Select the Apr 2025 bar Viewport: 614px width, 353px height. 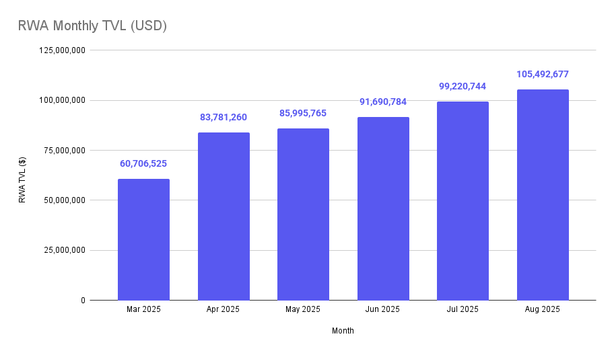click(224, 217)
